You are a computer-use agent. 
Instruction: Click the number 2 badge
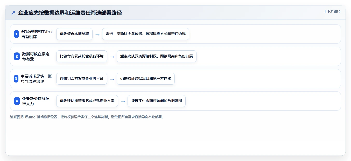16,56
